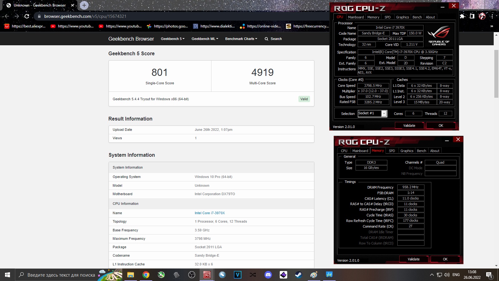499x281 pixels.
Task: Open the browser three-dot menu
Action: tap(492, 16)
